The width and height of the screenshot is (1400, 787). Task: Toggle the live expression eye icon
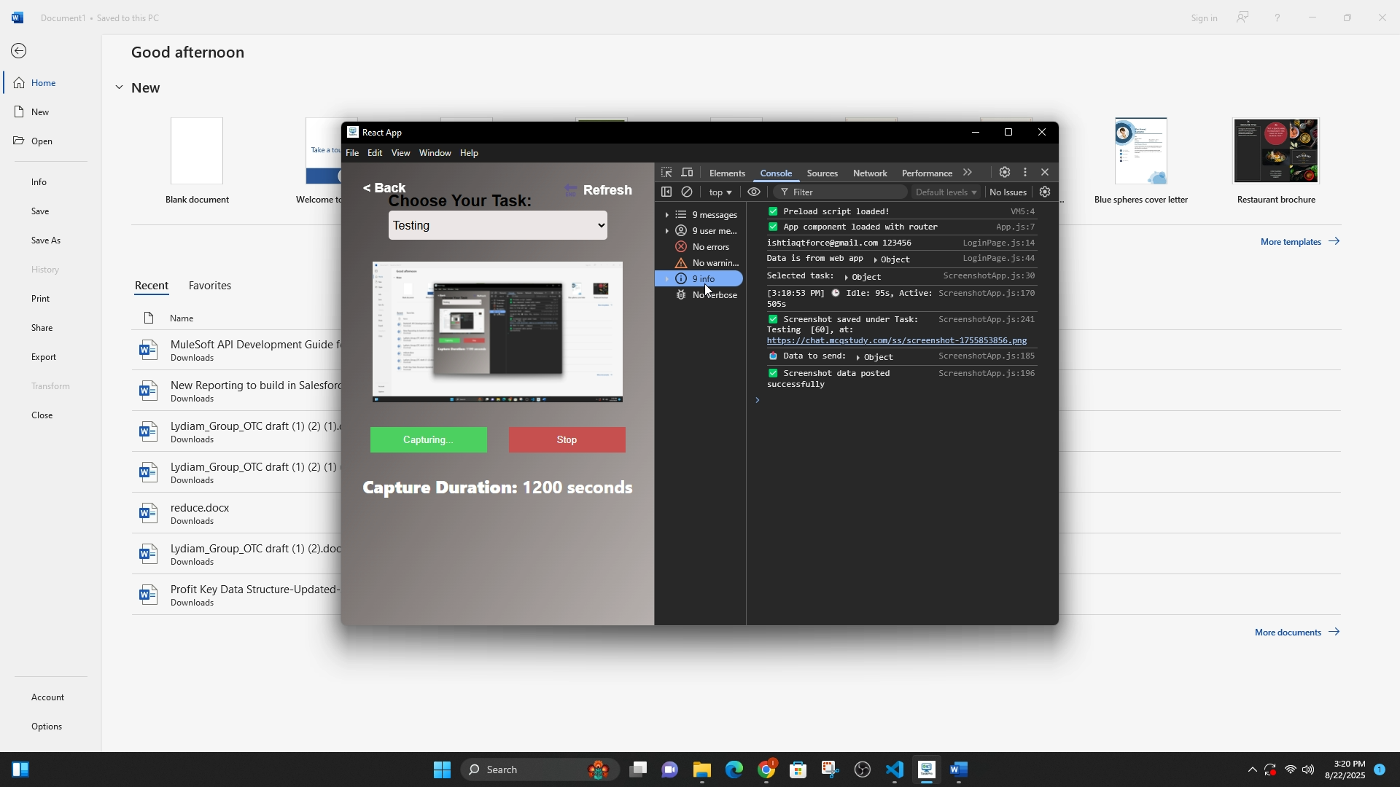click(x=754, y=192)
